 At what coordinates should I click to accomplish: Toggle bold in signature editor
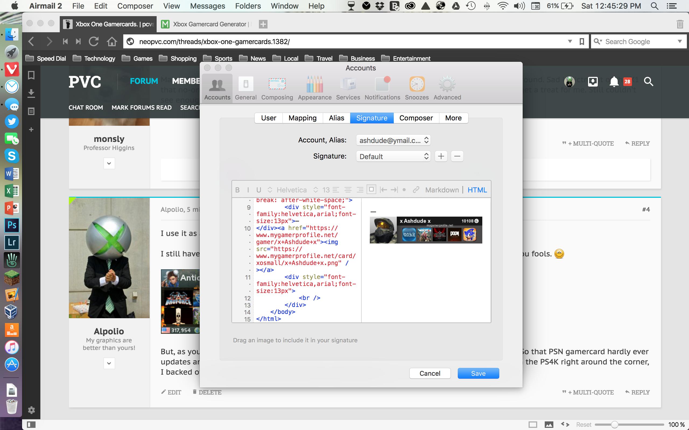pos(237,190)
